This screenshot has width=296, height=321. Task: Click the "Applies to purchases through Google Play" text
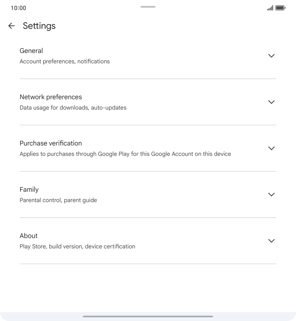click(125, 154)
